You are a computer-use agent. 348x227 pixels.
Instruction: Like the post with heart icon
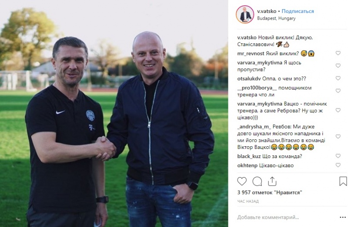(x=242, y=181)
